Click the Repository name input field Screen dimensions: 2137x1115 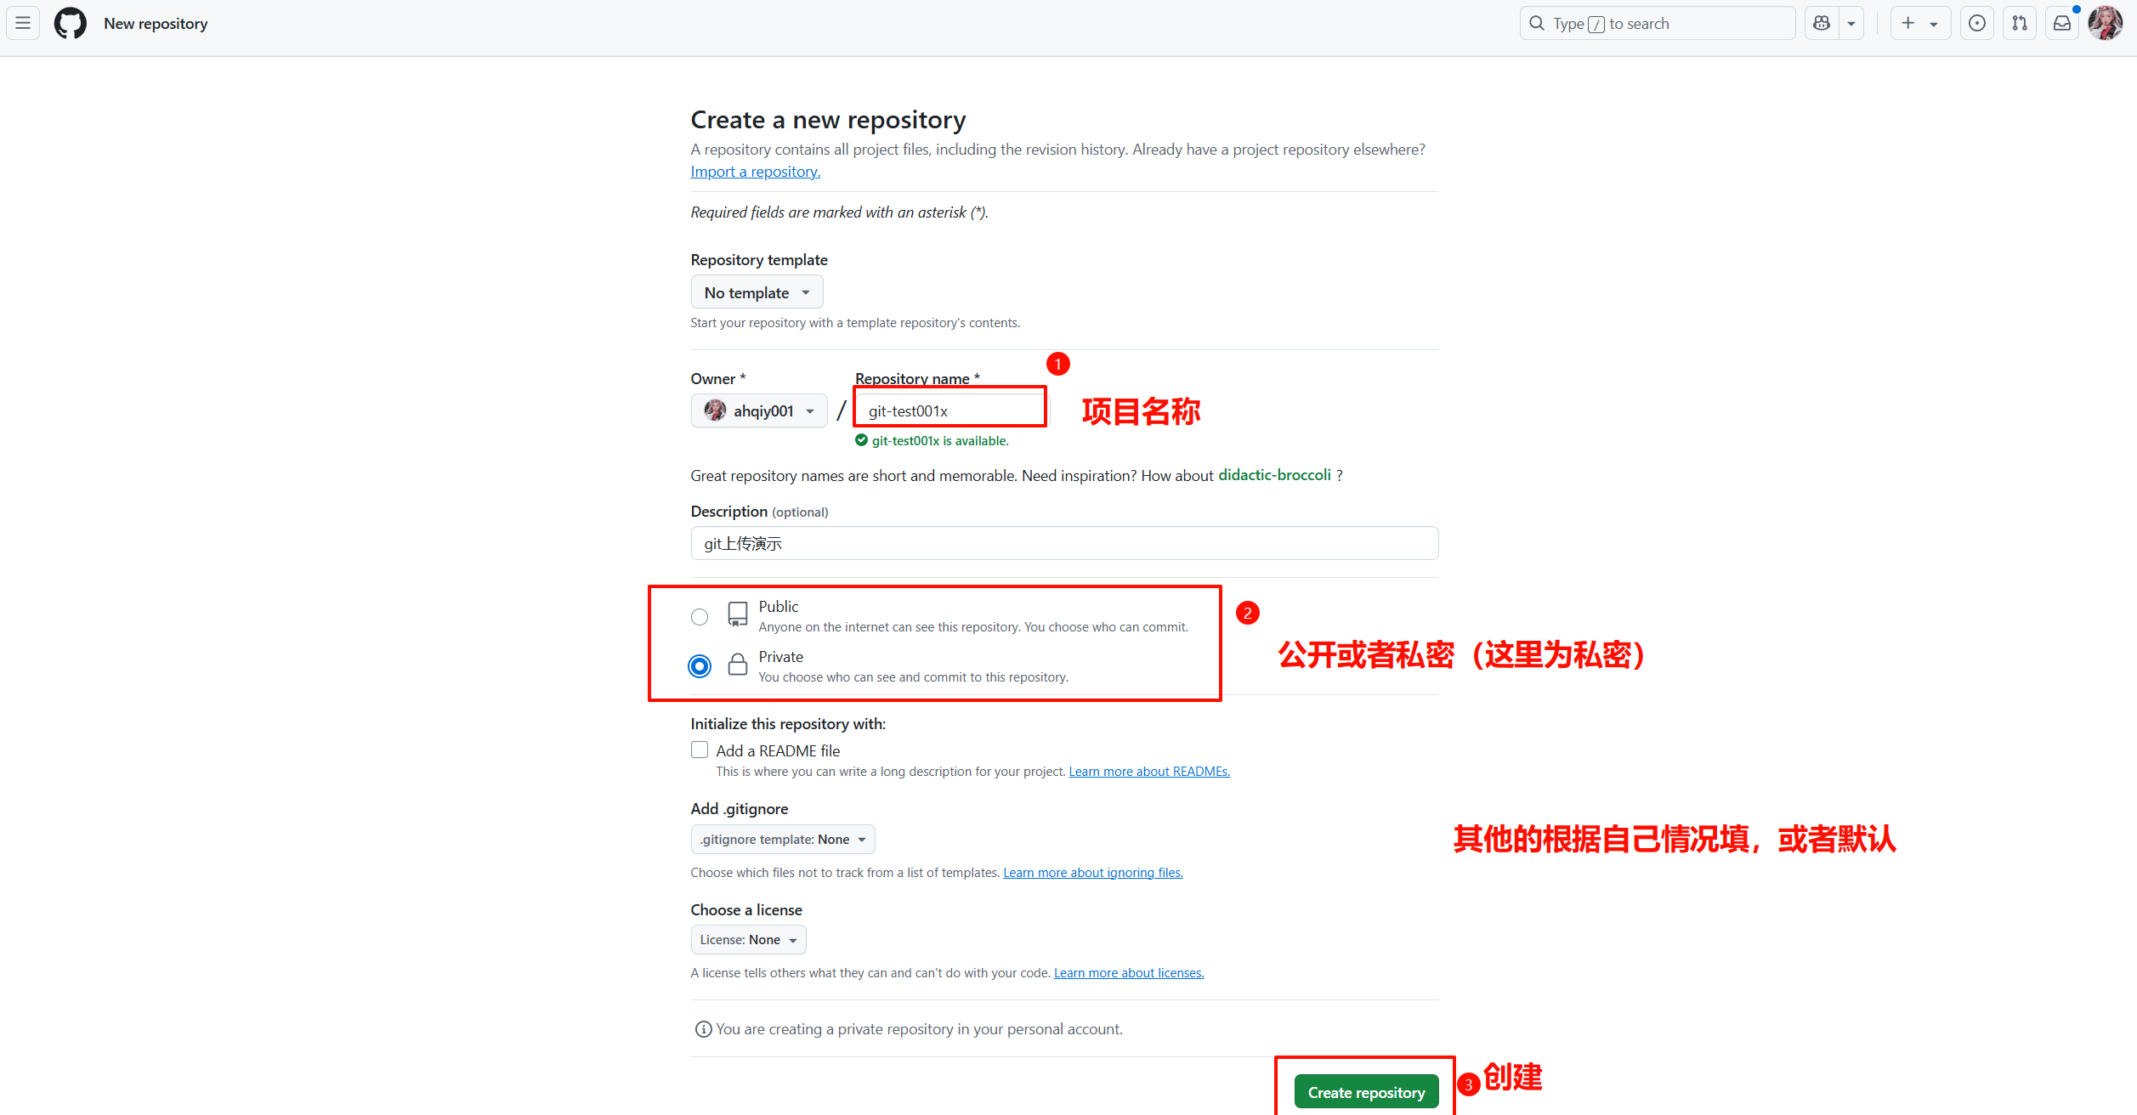(952, 411)
